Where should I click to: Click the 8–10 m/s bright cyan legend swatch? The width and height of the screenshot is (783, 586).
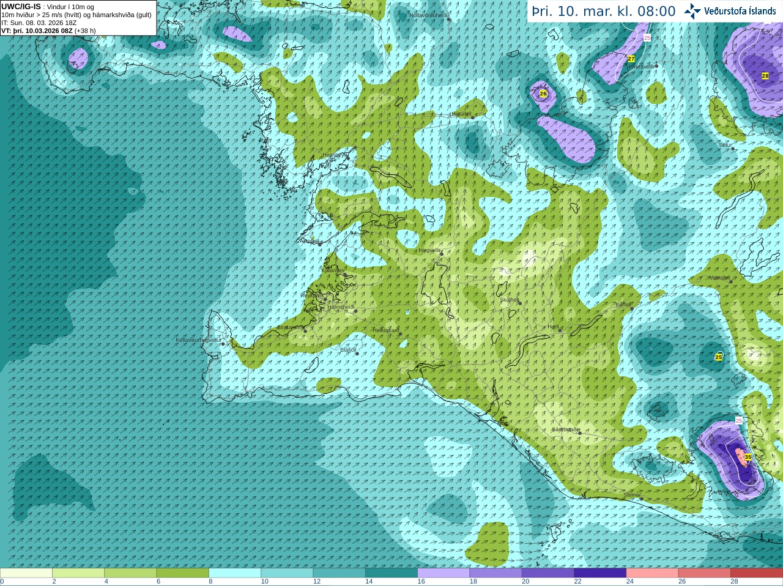coord(235,573)
